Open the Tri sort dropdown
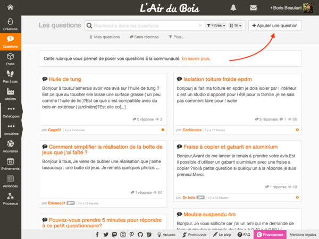 (237, 25)
